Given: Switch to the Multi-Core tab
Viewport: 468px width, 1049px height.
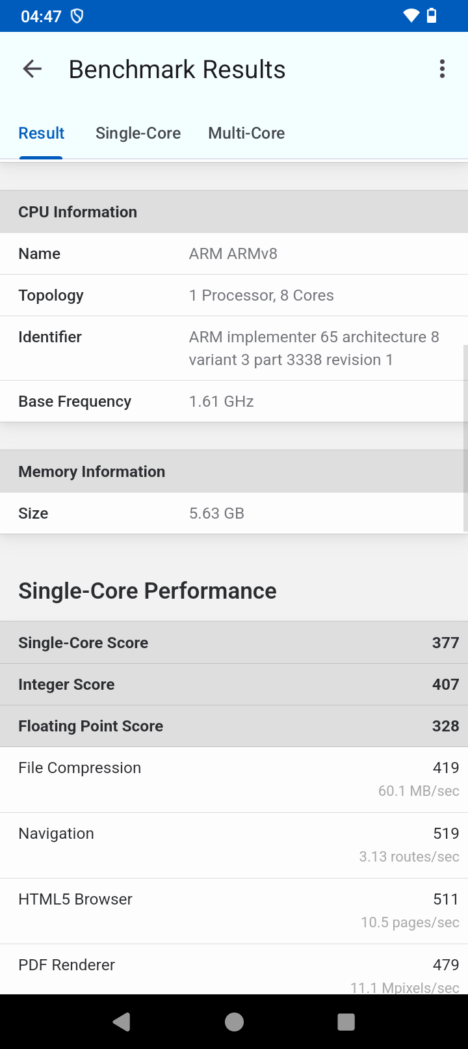Looking at the screenshot, I should pyautogui.click(x=246, y=133).
